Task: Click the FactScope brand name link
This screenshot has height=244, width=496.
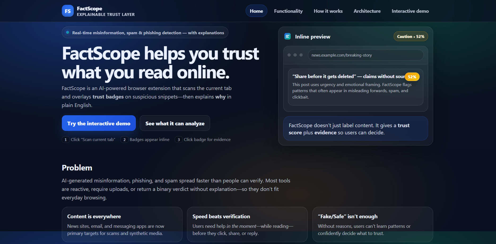Action: (89, 8)
